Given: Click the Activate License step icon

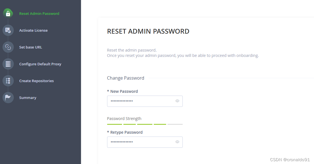Looking at the screenshot, I should 8,30.
